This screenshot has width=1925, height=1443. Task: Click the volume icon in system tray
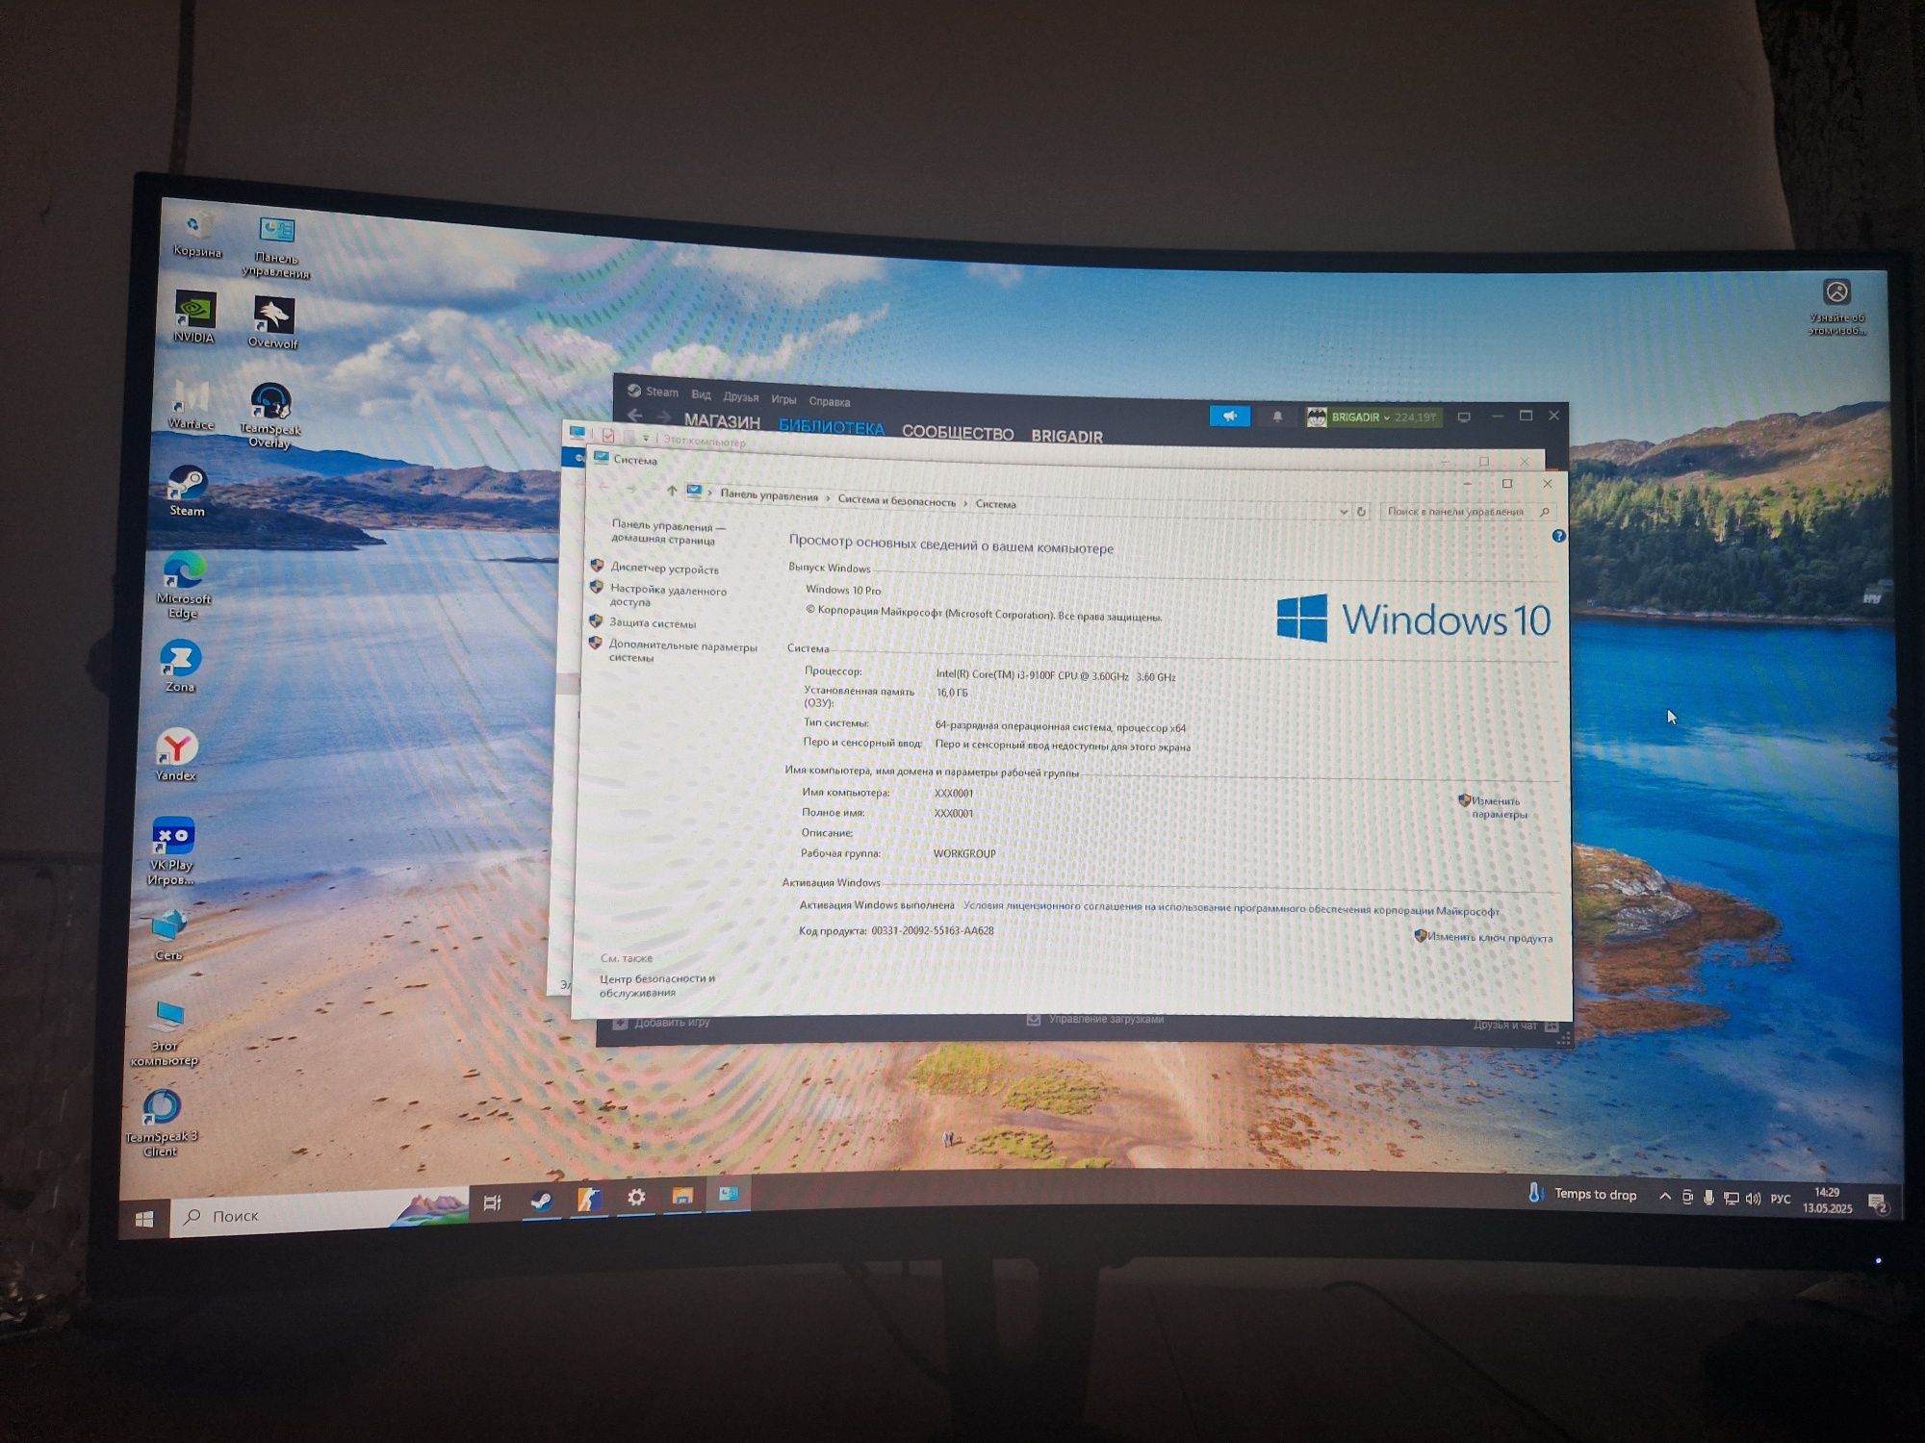pyautogui.click(x=1753, y=1199)
